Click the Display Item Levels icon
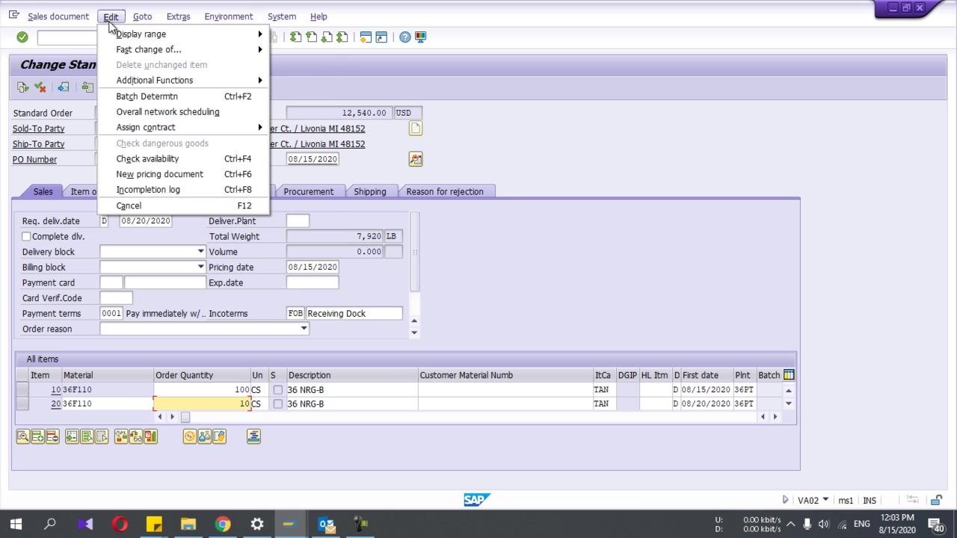The height and width of the screenshot is (538, 957). [x=253, y=436]
